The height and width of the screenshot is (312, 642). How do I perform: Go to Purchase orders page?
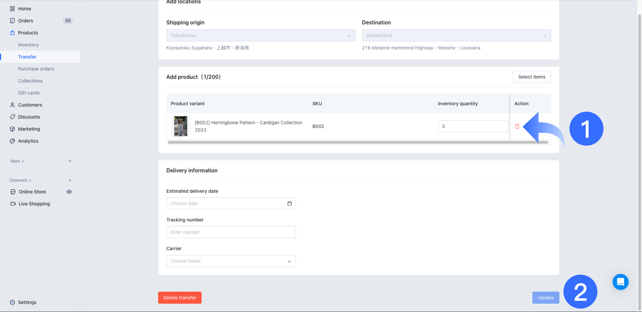tap(36, 69)
